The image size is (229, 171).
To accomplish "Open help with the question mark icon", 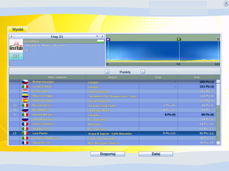I will pos(226,4).
